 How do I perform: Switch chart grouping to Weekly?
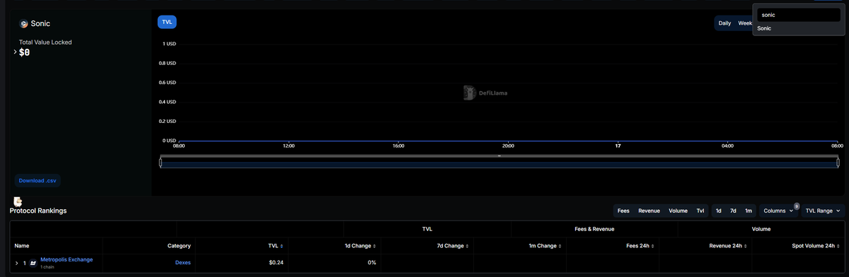point(744,23)
